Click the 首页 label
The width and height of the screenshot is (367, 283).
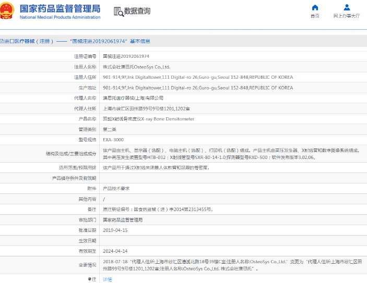click(x=315, y=16)
